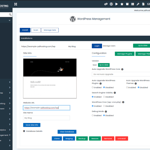Click info icon beside Auto Upgrade WordPress Plugins
The width and height of the screenshot is (150, 150).
pos(100,83)
